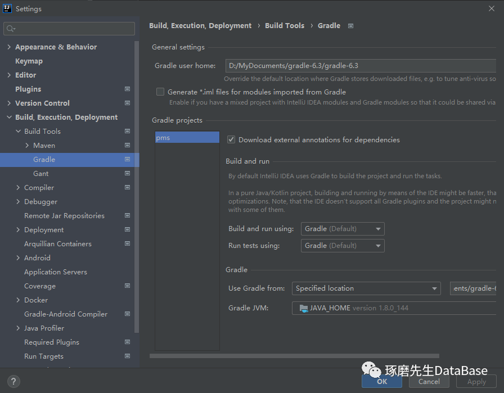Click the project-level icon on the Gradle row
The width and height of the screenshot is (504, 393).
pos(127,159)
